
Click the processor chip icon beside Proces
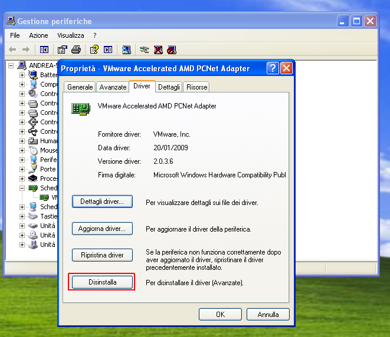(33, 179)
